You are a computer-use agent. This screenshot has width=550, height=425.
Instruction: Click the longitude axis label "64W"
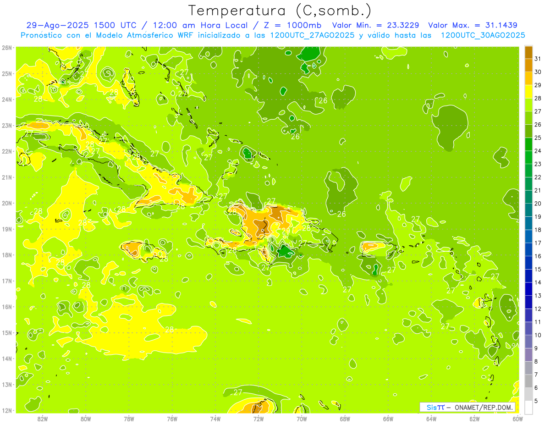coord(431,419)
